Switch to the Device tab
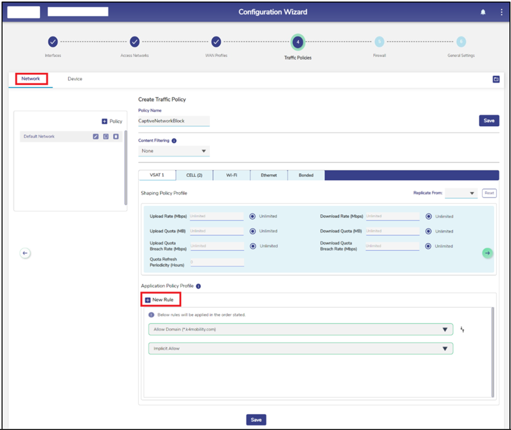The width and height of the screenshot is (511, 430). pos(75,79)
